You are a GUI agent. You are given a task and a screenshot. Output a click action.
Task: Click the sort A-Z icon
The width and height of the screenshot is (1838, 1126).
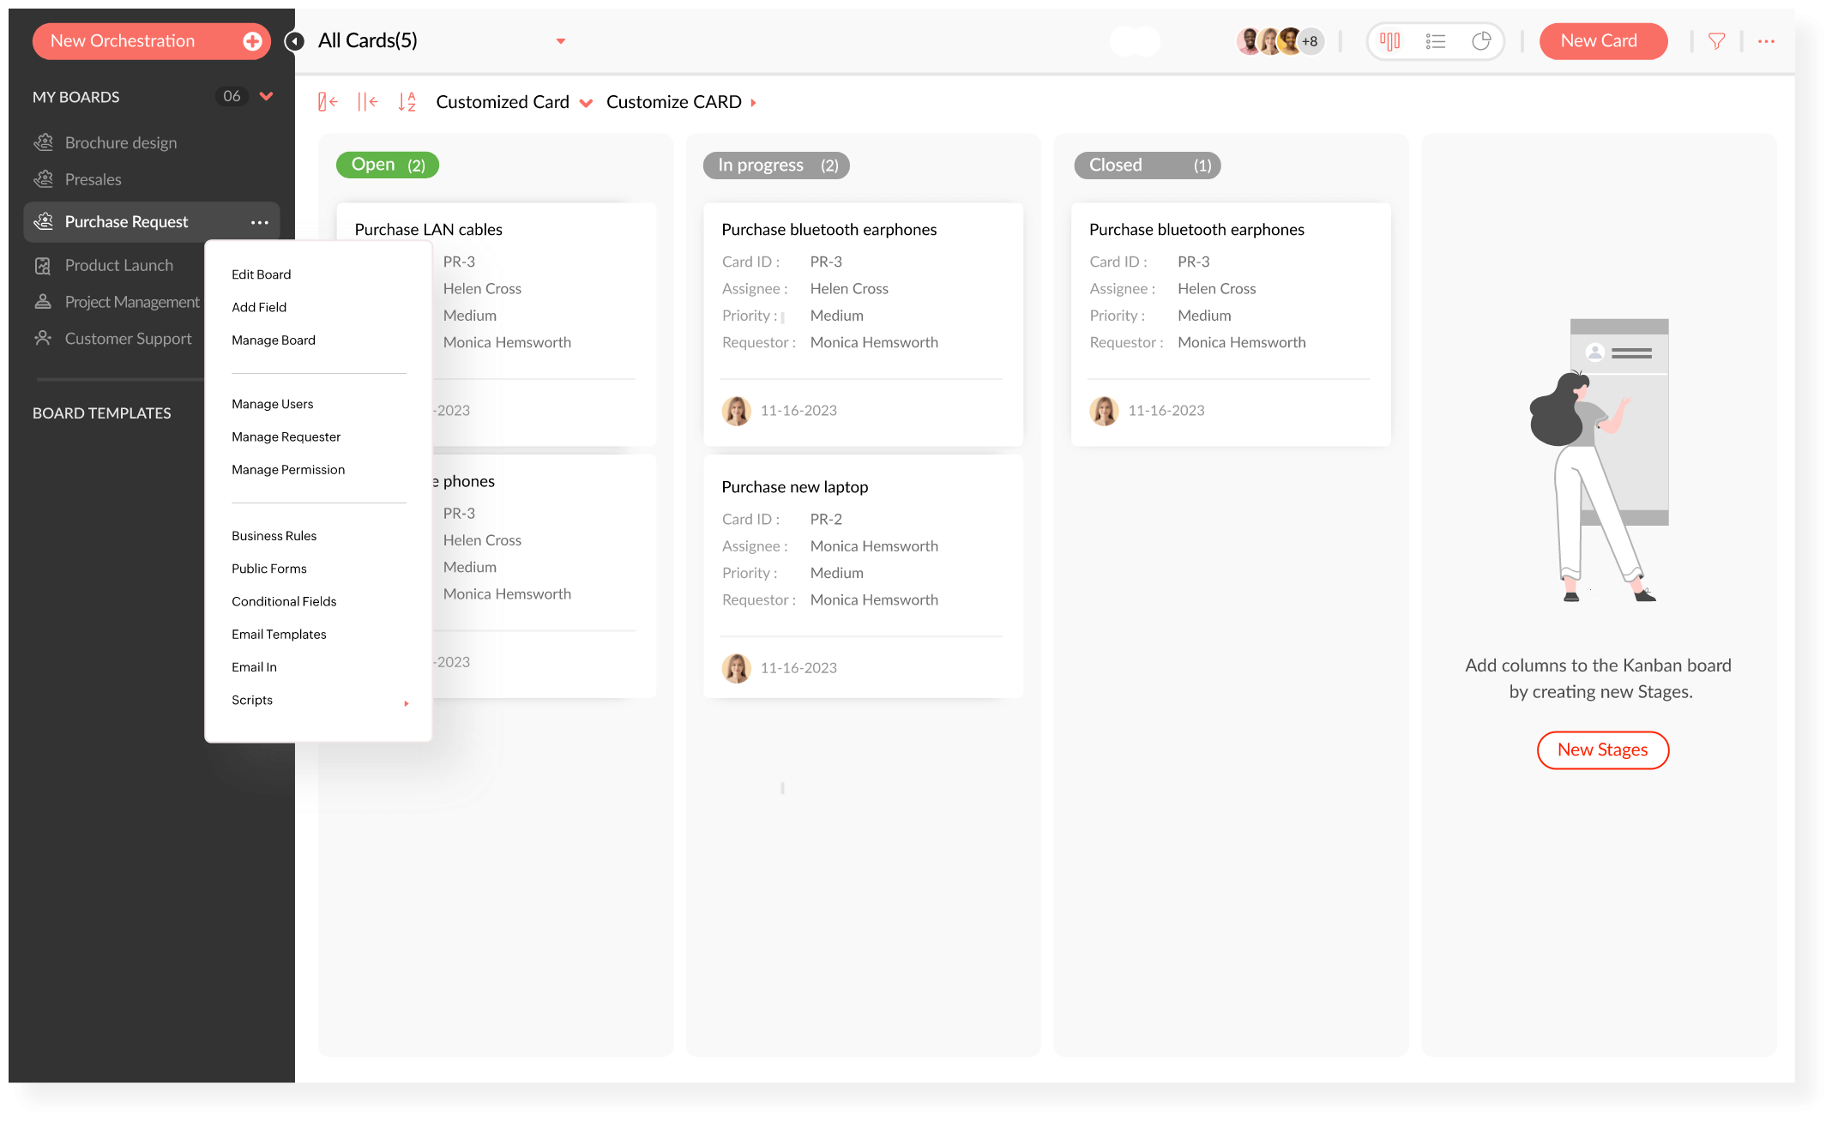point(407,102)
